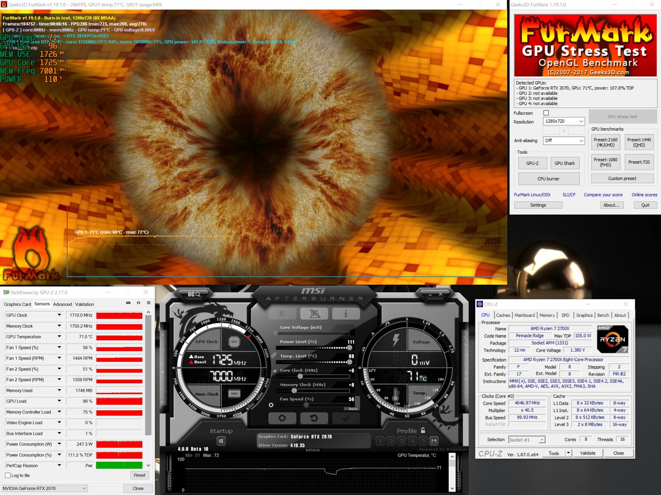Select Afterburner profile slot 2

pos(391,441)
